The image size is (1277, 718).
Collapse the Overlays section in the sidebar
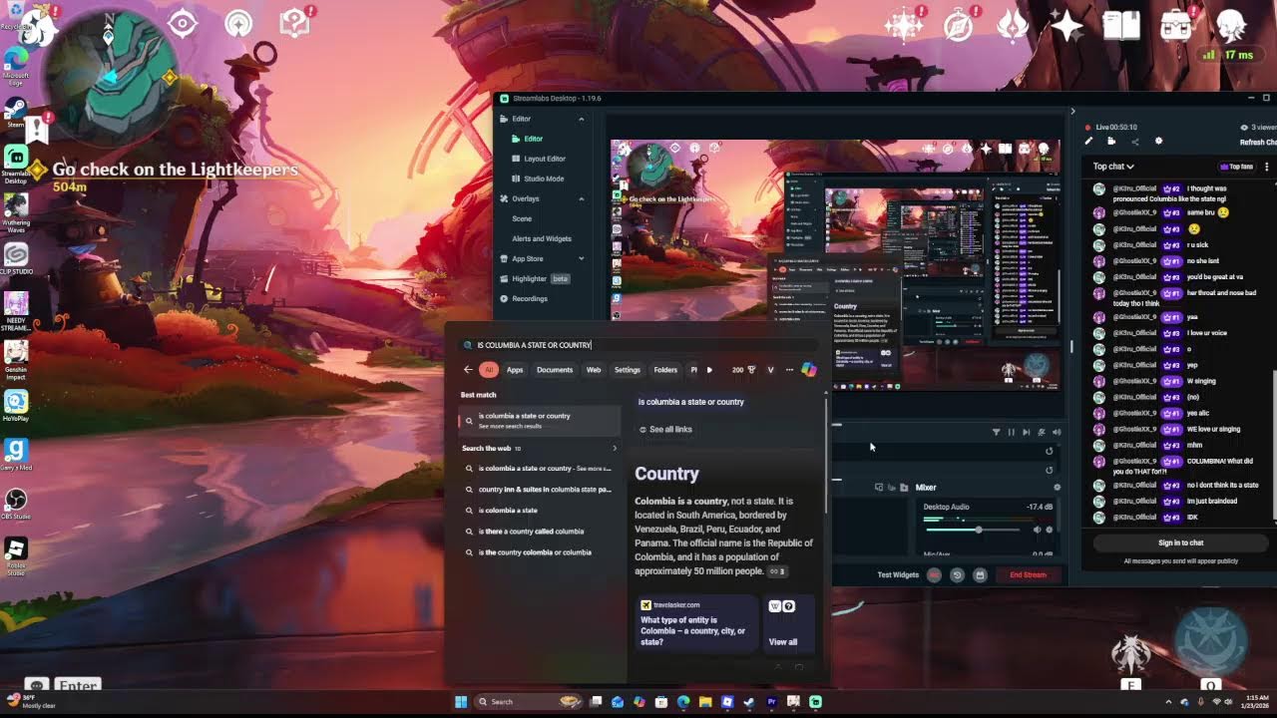[x=582, y=198]
